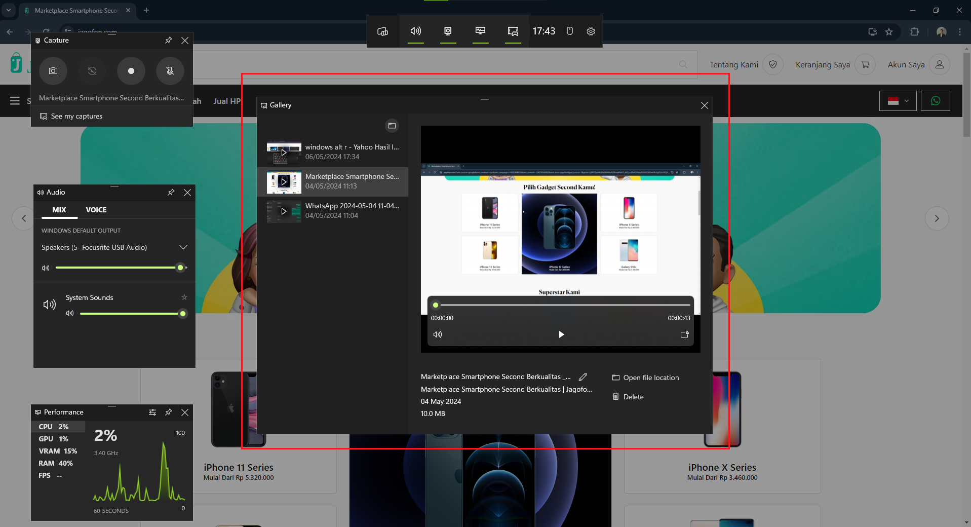
Task: Play the video in Gallery preview
Action: pos(561,334)
